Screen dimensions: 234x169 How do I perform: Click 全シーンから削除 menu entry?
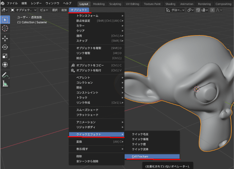[x=96, y=161]
